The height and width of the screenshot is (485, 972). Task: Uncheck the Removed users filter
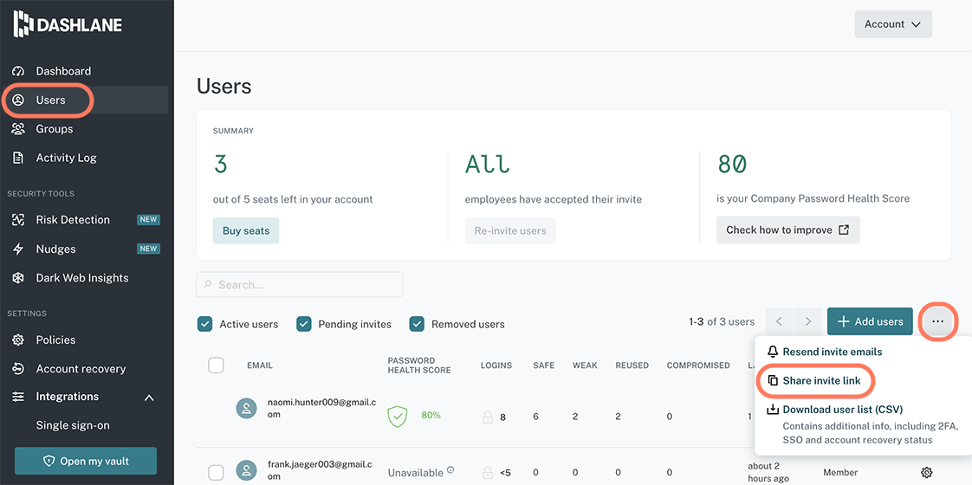(x=418, y=324)
